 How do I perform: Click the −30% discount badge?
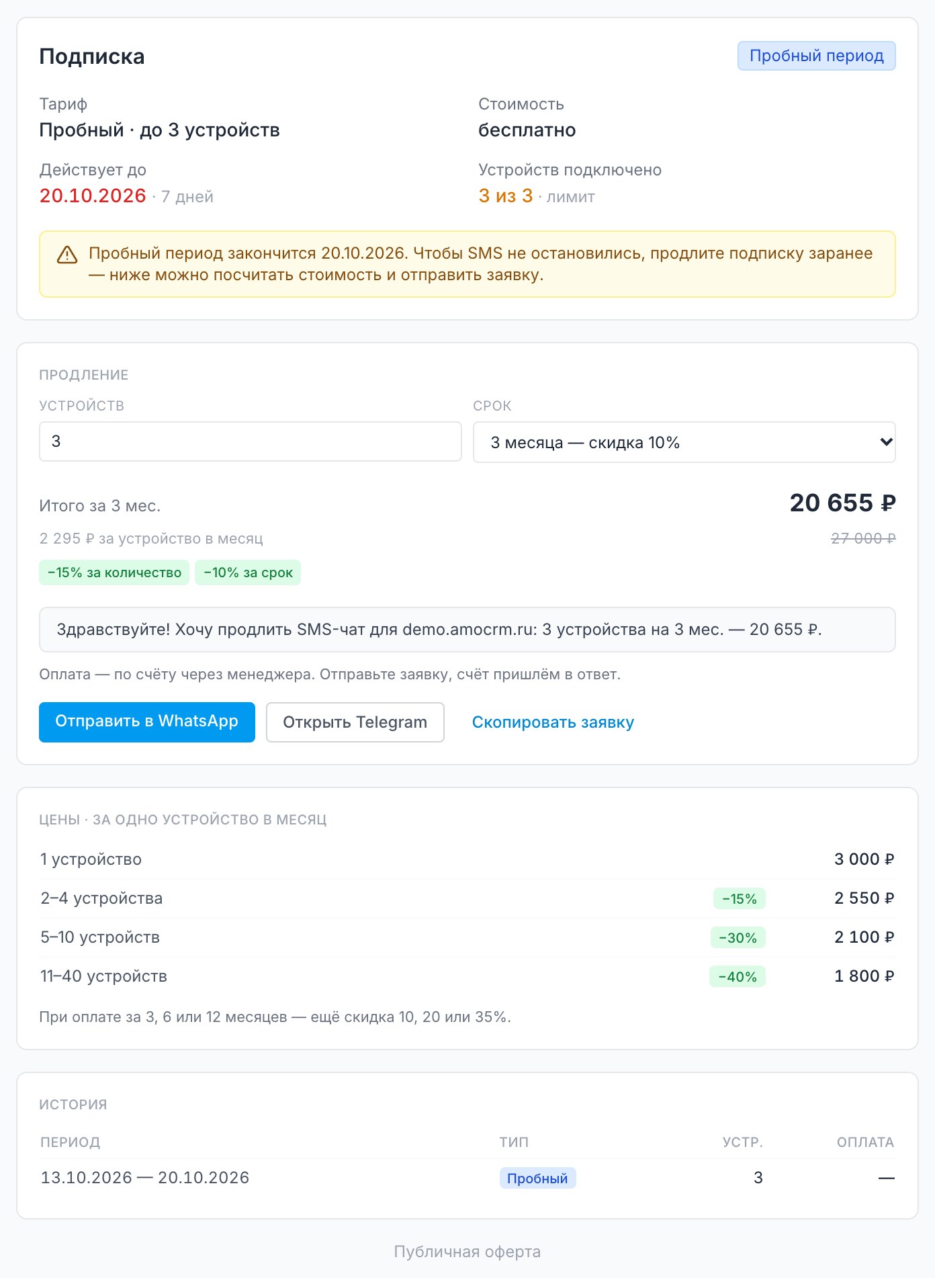click(x=738, y=937)
